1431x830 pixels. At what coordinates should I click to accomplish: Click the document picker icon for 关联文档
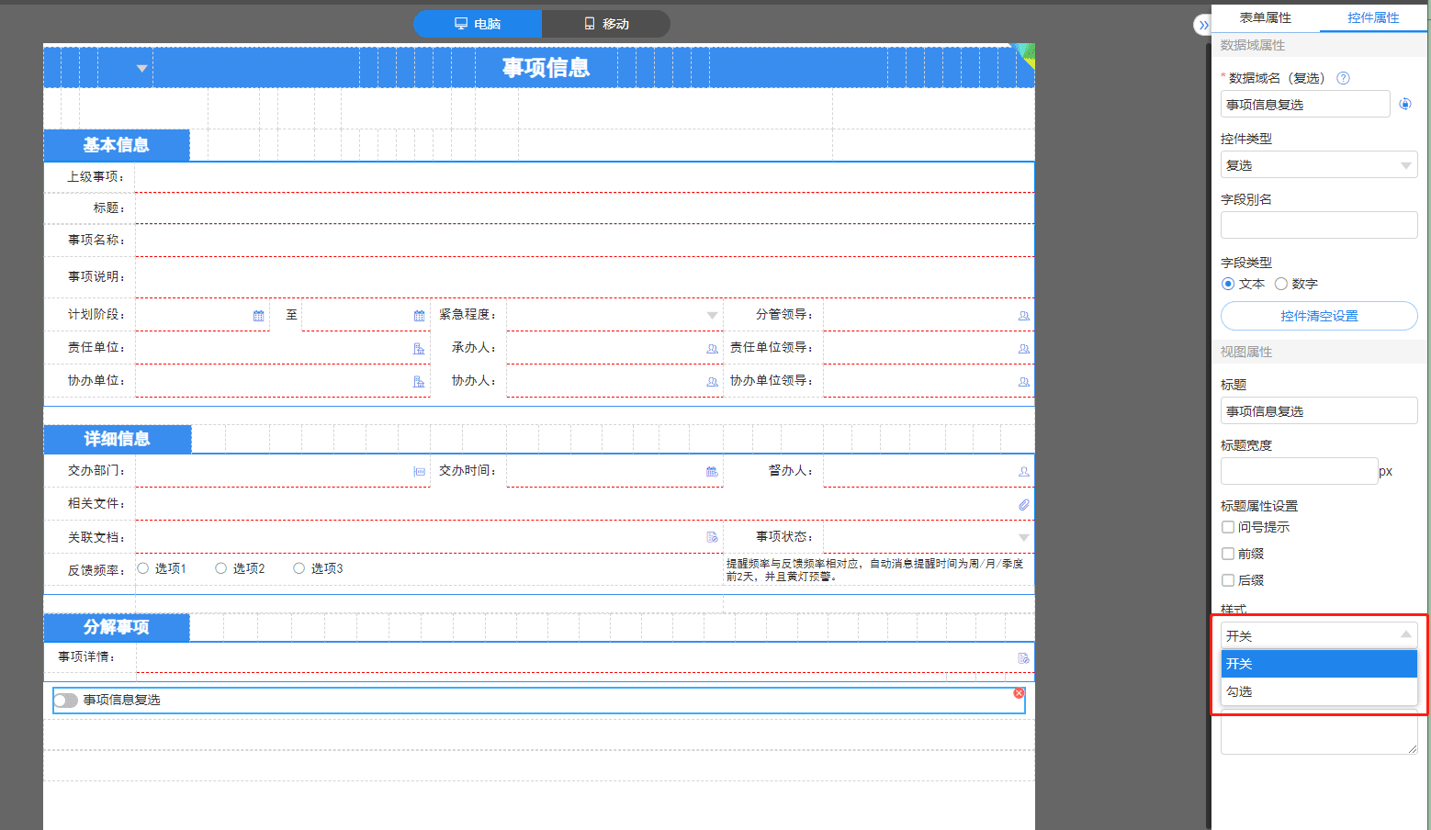[712, 537]
